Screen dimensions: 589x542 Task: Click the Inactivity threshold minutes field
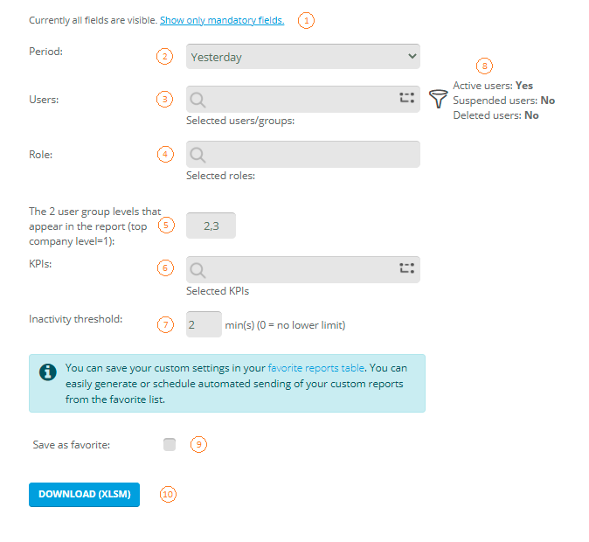coord(204,325)
